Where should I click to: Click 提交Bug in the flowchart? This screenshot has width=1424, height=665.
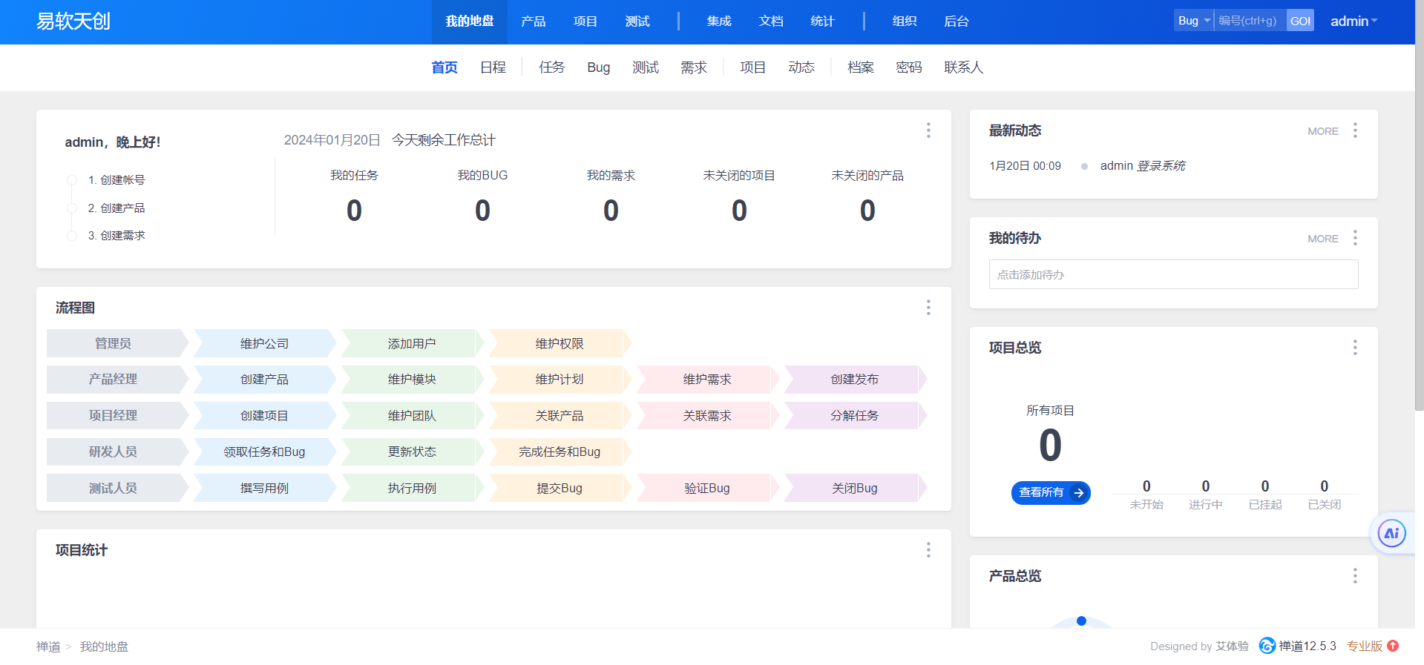560,488
